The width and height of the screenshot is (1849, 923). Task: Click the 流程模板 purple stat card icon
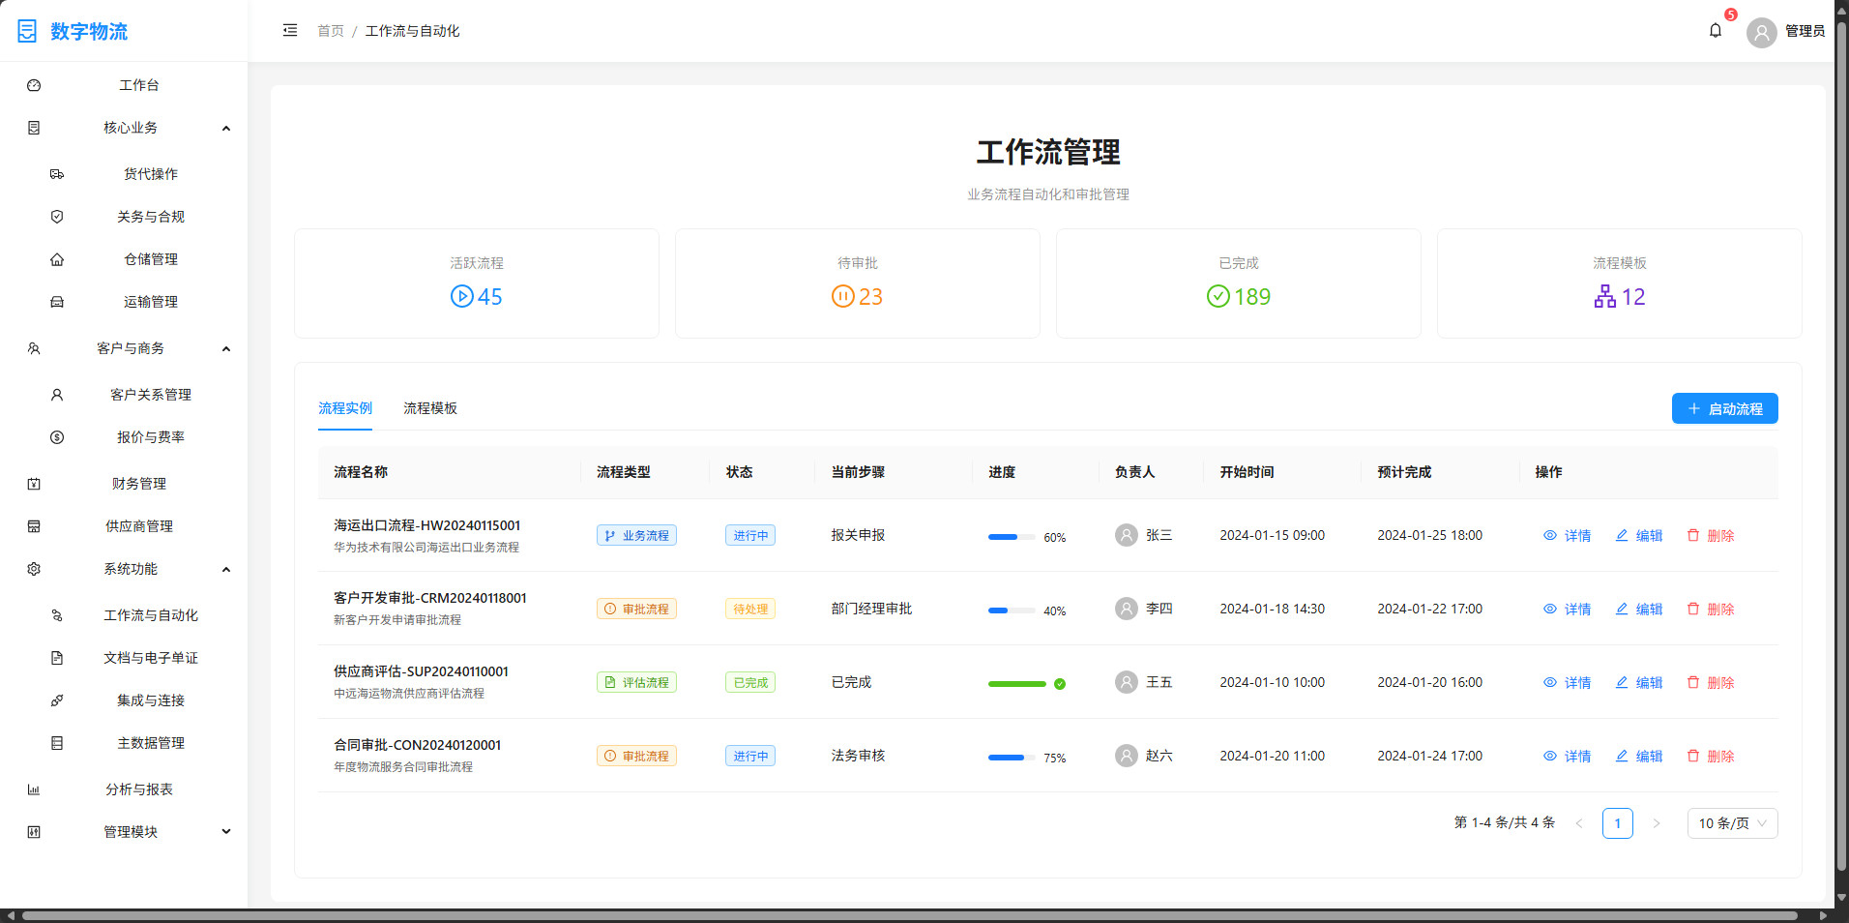(1604, 297)
